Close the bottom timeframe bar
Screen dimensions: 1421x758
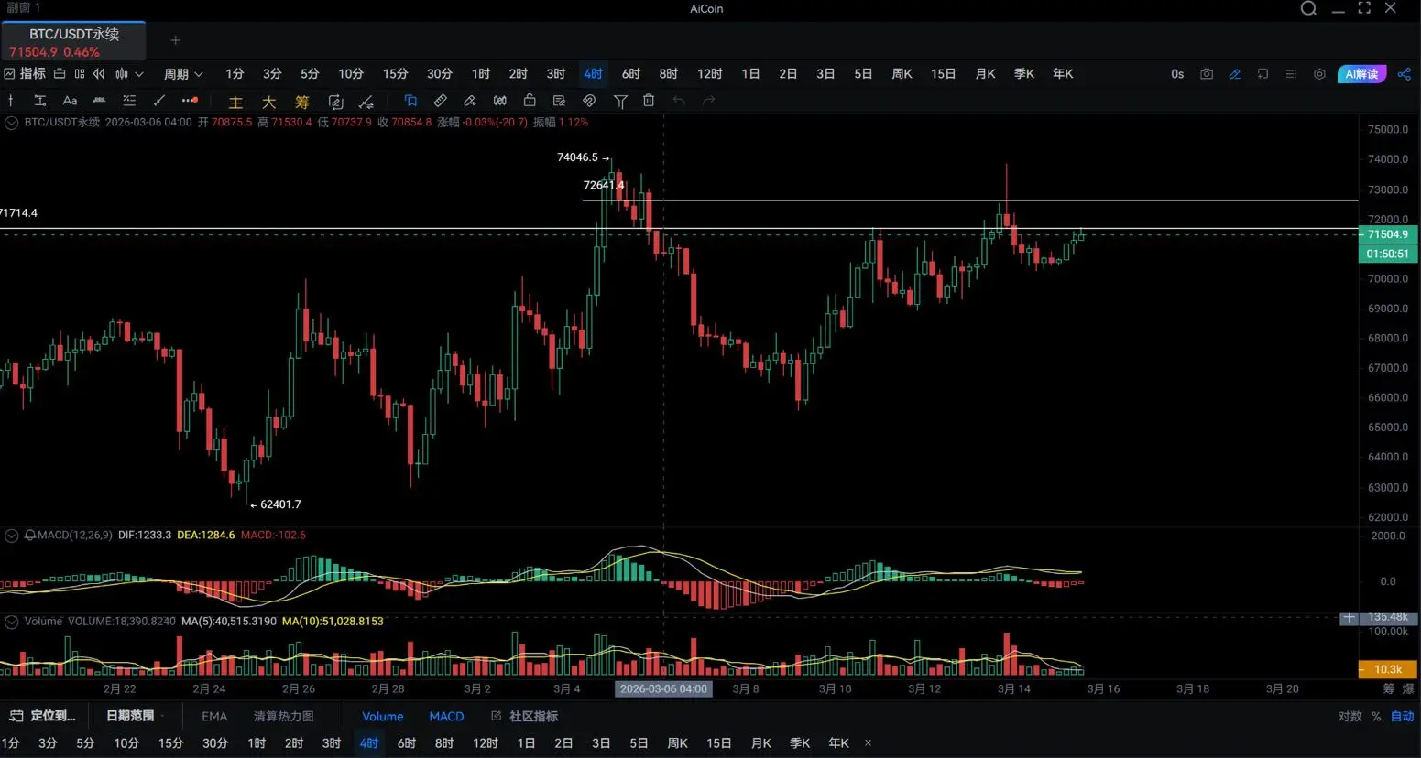868,743
